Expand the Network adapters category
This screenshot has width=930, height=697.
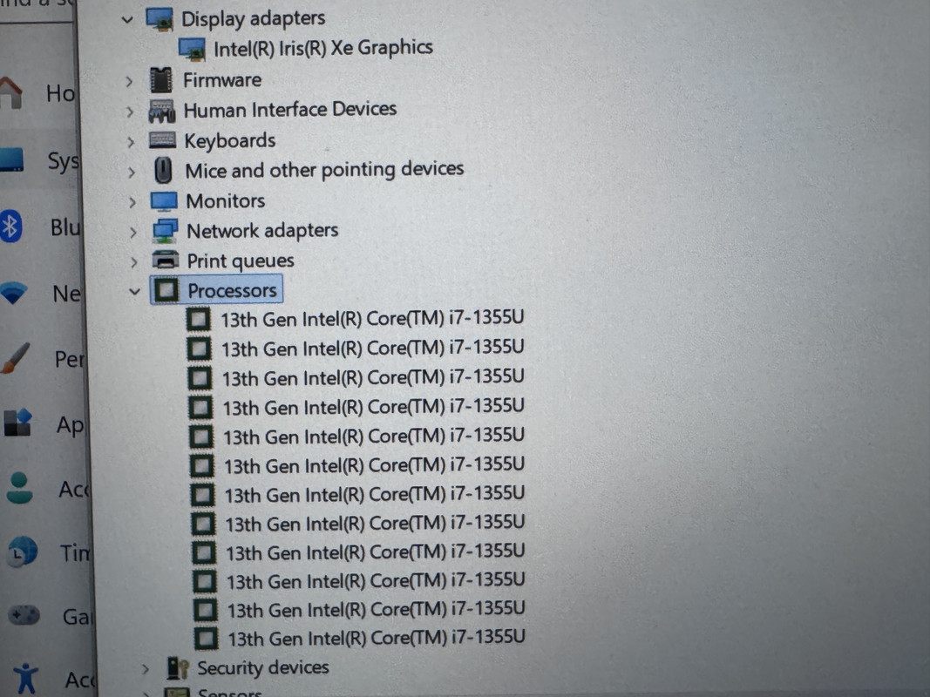coord(132,233)
